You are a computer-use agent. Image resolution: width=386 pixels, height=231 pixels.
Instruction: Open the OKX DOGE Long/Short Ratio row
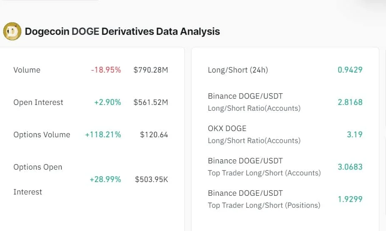click(285, 134)
